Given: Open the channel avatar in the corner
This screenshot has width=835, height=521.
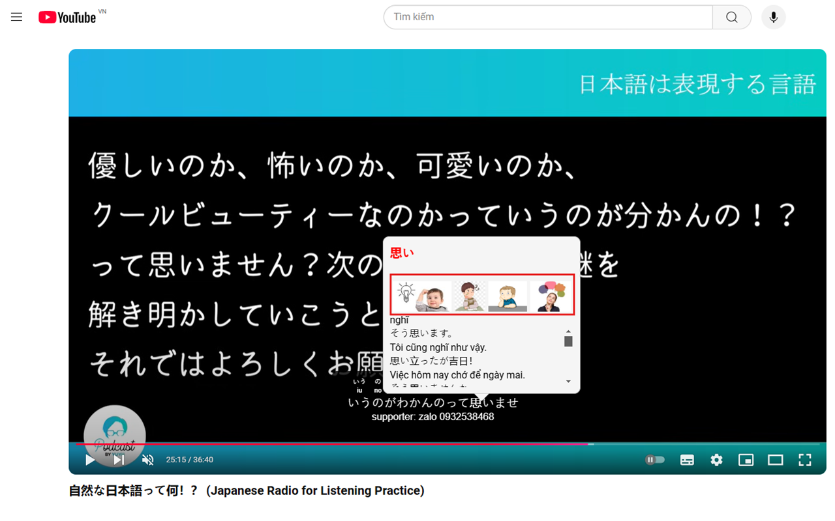Looking at the screenshot, I should (115, 435).
